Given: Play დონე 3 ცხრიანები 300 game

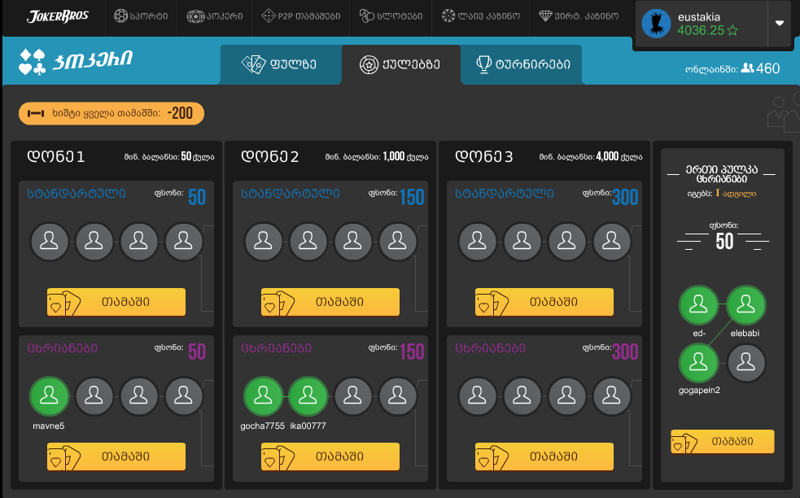Looking at the screenshot, I should click(544, 456).
